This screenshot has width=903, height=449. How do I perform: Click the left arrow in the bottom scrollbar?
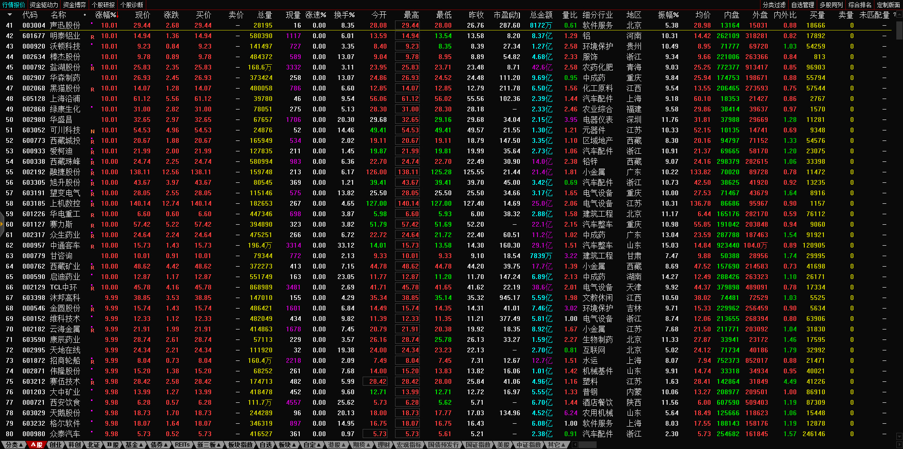click(x=575, y=445)
